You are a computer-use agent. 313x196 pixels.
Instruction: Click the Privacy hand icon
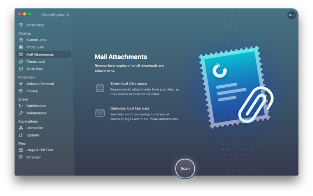[x=21, y=91]
